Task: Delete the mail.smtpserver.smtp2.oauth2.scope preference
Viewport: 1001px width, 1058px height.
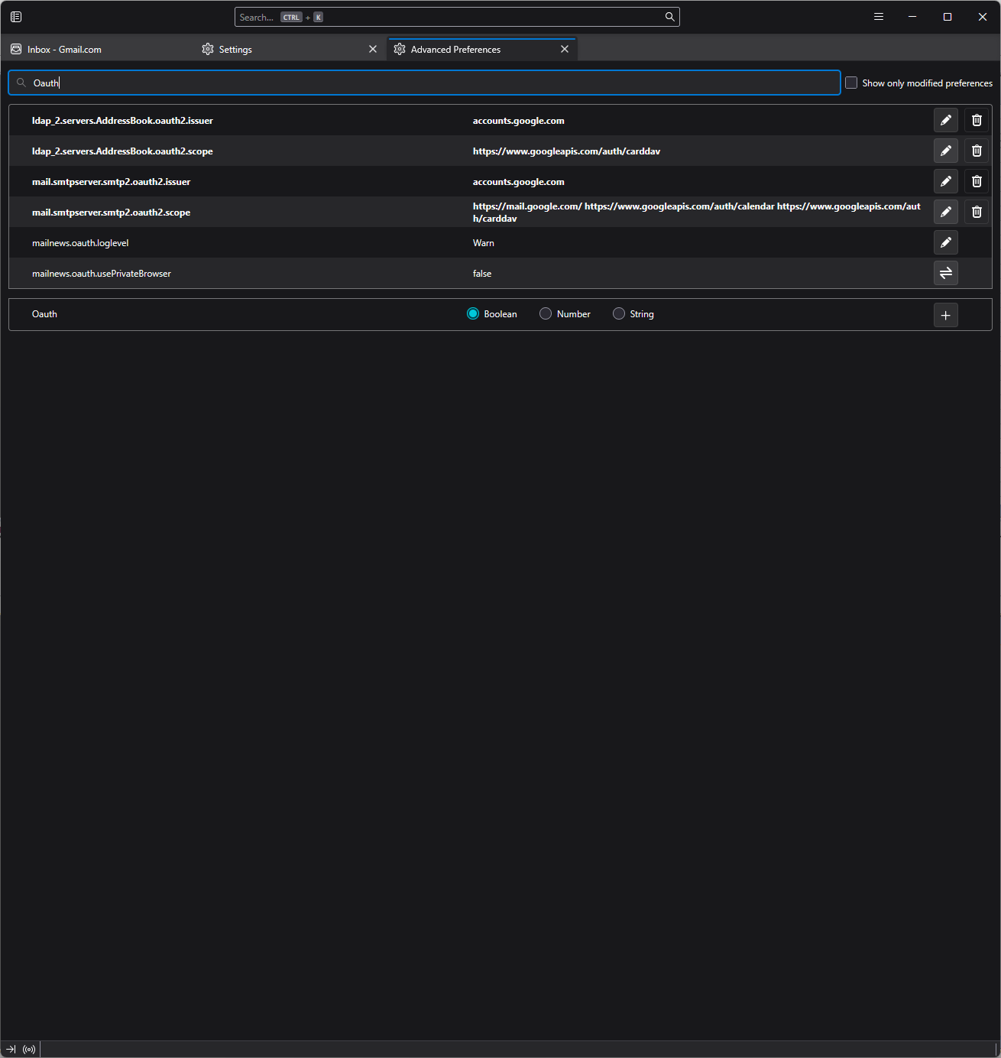Action: point(976,212)
